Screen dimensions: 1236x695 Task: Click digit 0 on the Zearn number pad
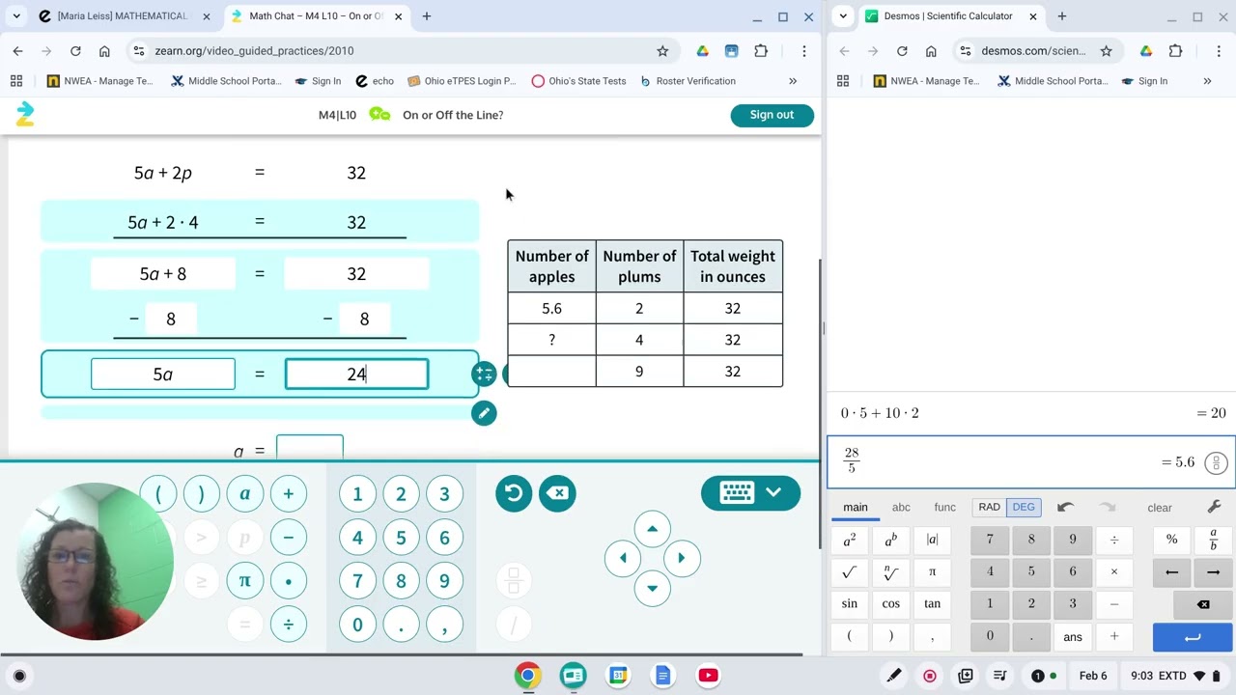coord(357,625)
